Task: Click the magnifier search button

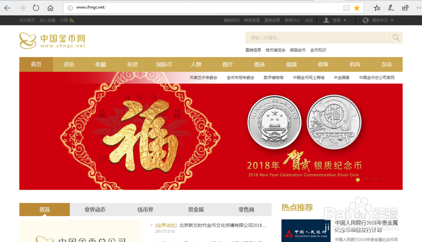Action: click(396, 38)
